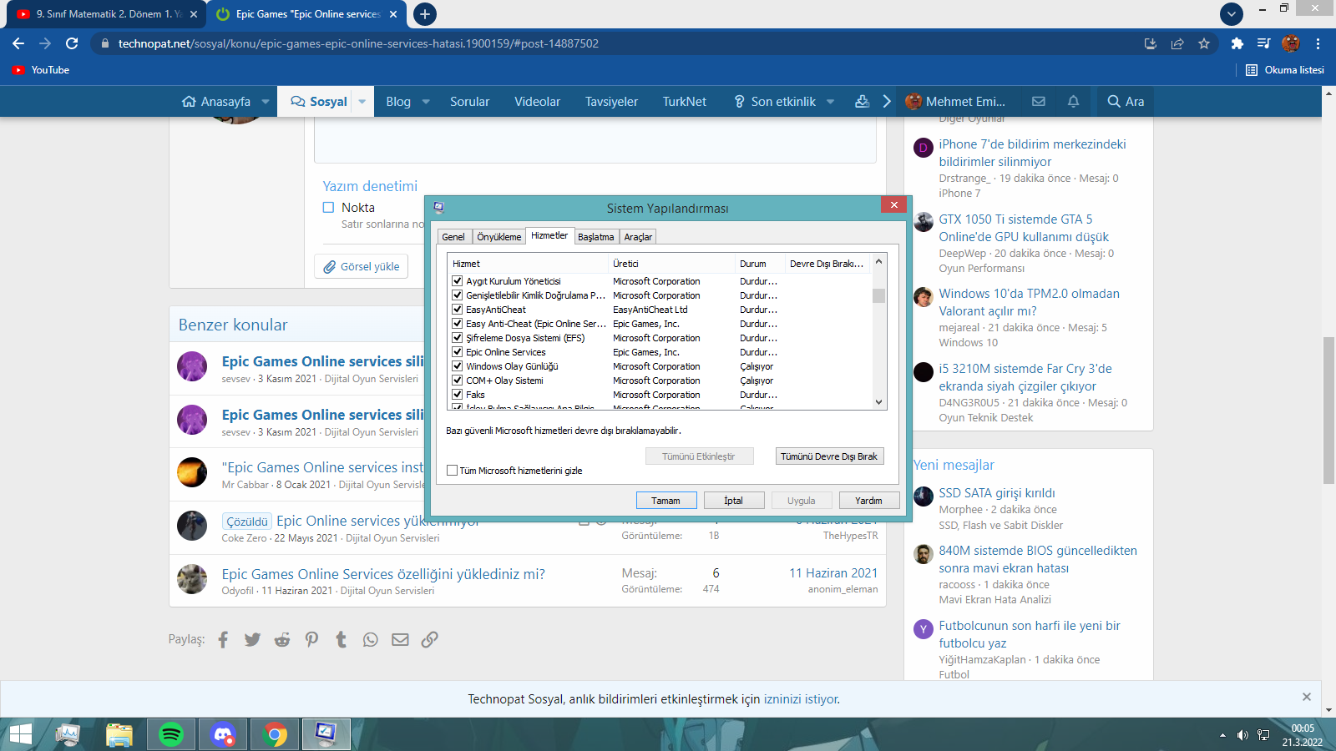Switch to the Araçlar tab
Viewport: 1336px width, 751px height.
pos(638,237)
